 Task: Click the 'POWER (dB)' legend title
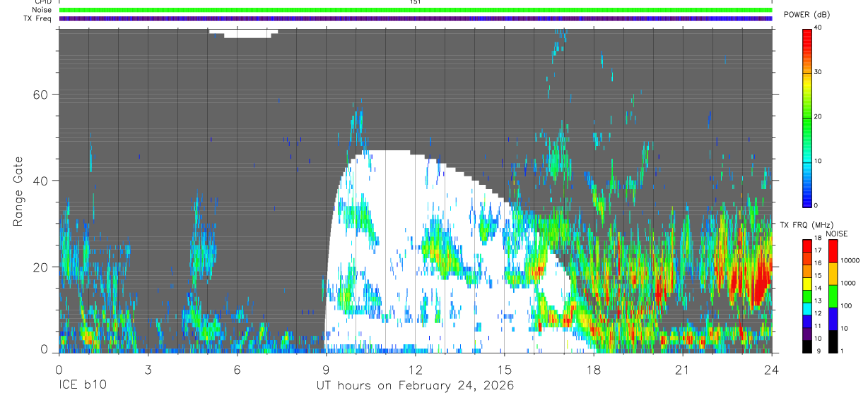(x=807, y=15)
